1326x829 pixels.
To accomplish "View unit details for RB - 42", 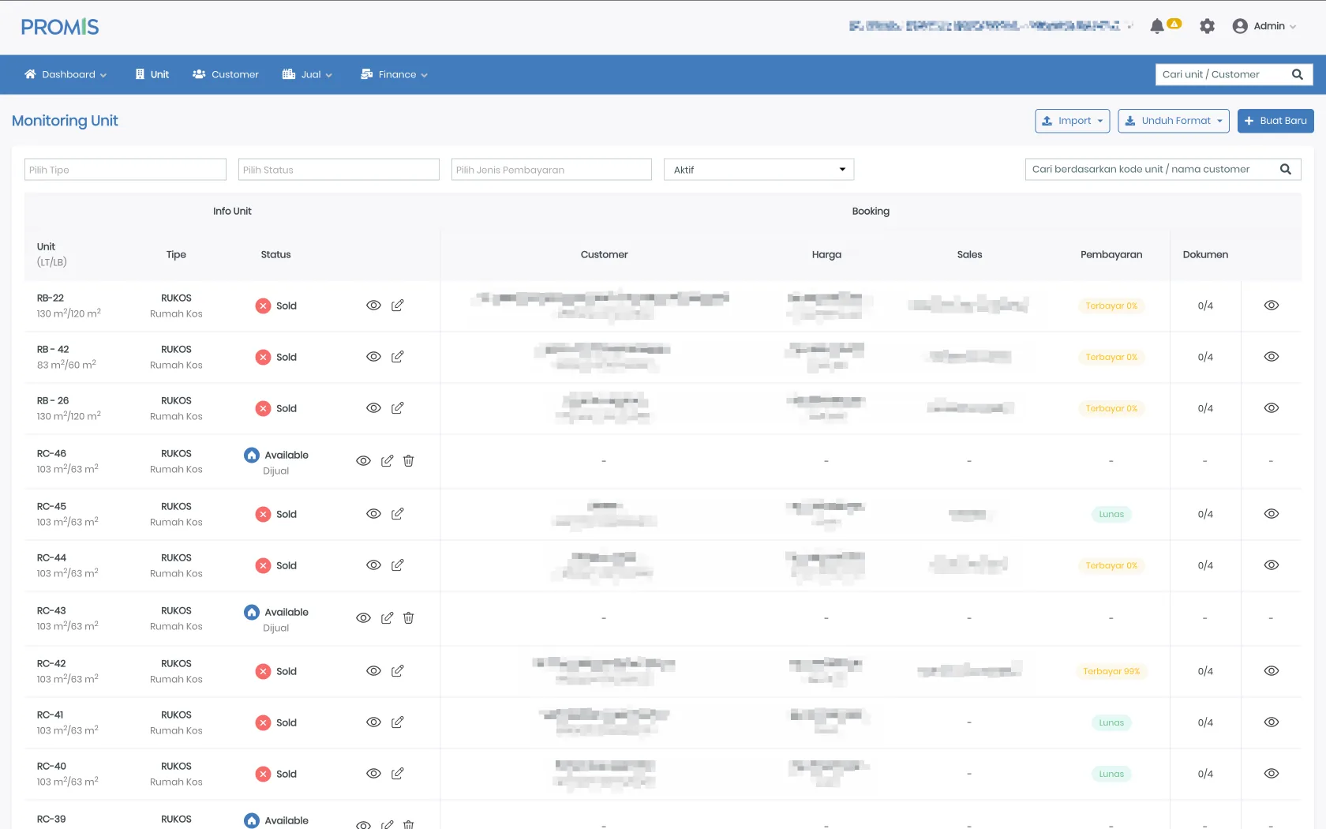I will click(373, 357).
